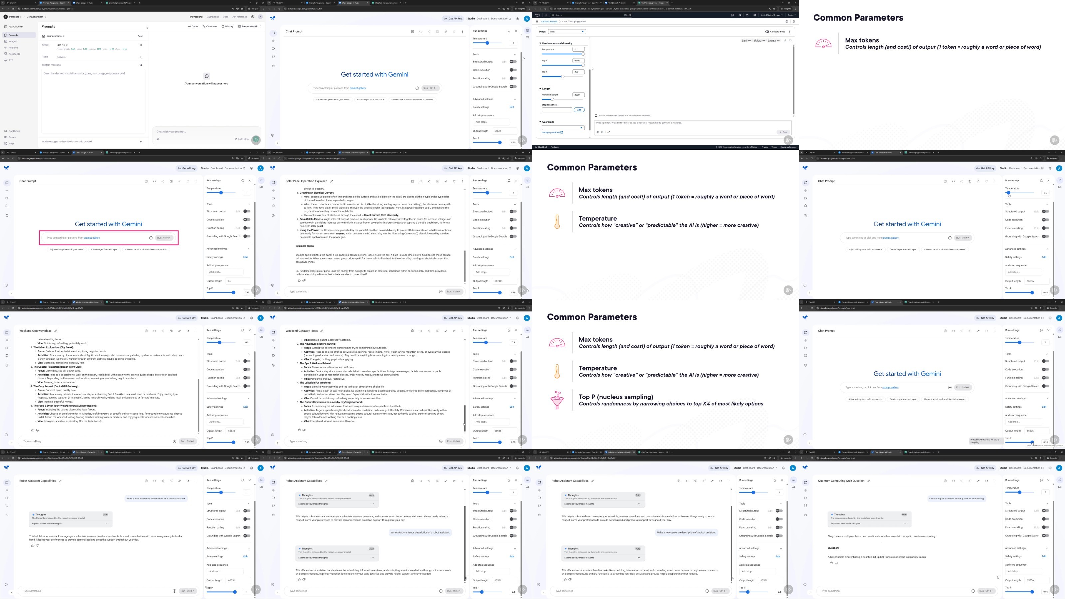The image size is (1065, 599).
Task: Click thumbs up under Quantum Computing quiz response
Action: coord(831,563)
